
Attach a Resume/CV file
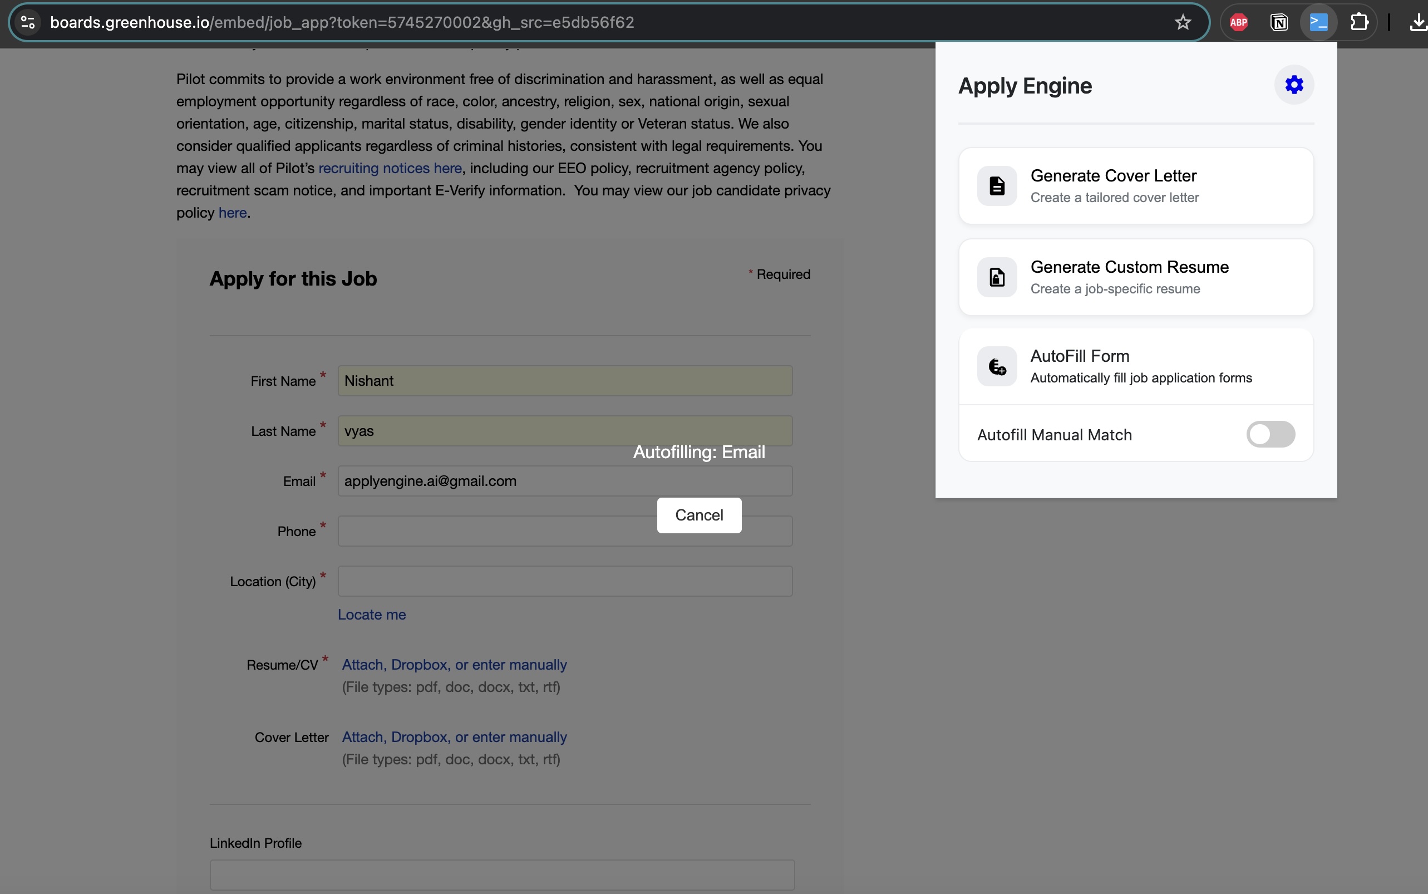(x=454, y=665)
